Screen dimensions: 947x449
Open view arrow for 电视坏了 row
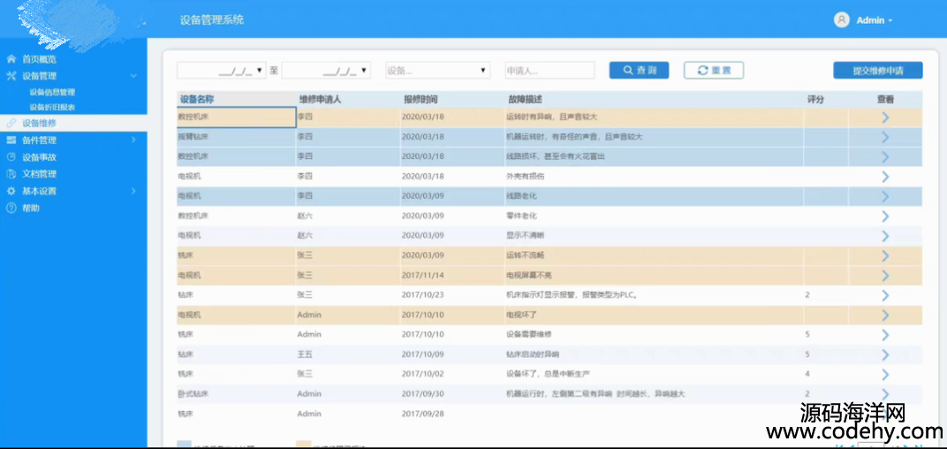[x=885, y=315]
